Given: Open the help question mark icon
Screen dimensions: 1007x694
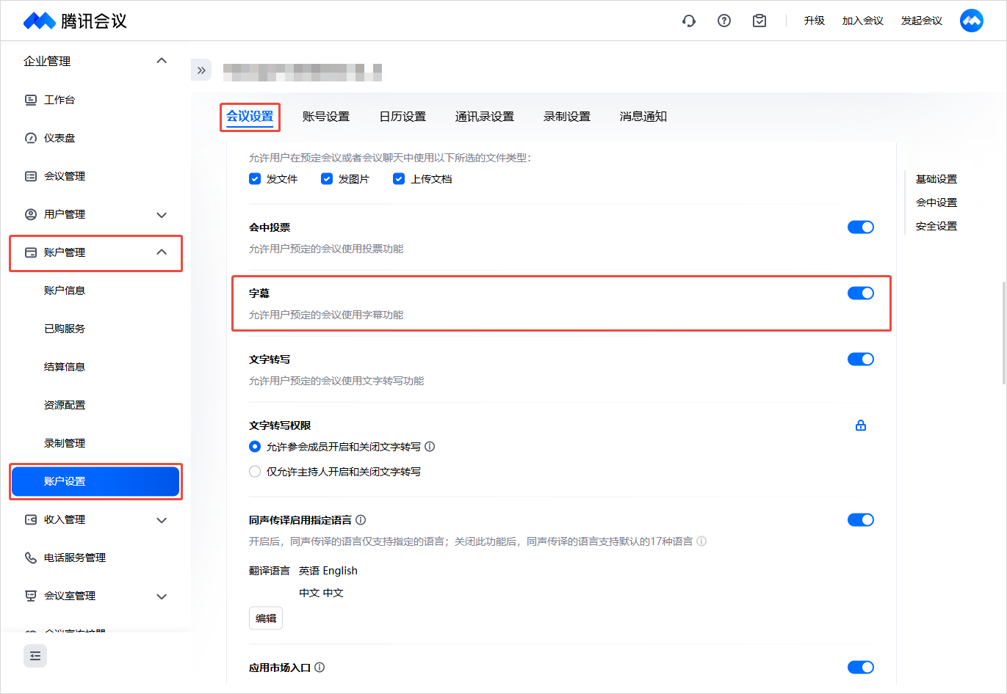Looking at the screenshot, I should pyautogui.click(x=724, y=21).
